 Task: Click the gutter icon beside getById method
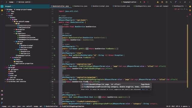(x=55, y=55)
